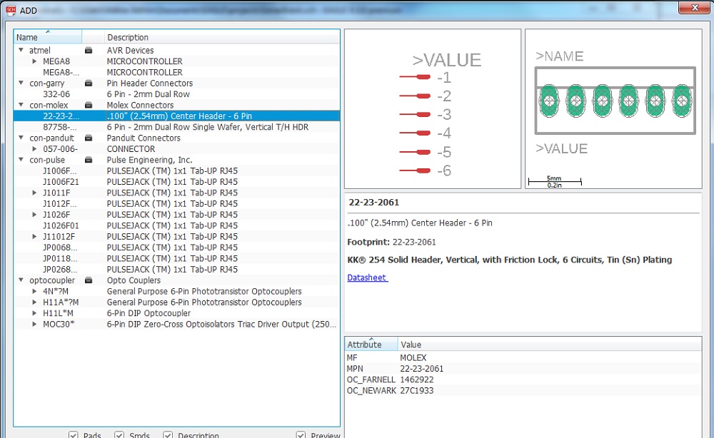Expand the J11012F entry
714x438 pixels.
pyautogui.click(x=34, y=237)
